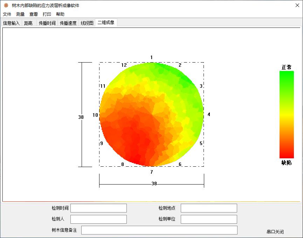The image size is (303, 238).
Task: Open the 打印 menu
Action: click(47, 14)
